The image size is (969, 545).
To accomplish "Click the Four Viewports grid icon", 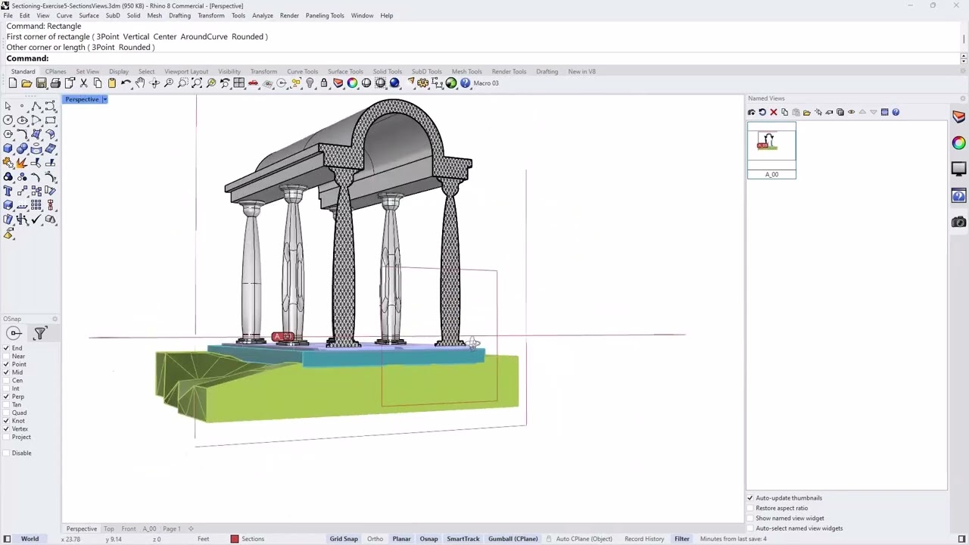I will (x=239, y=83).
